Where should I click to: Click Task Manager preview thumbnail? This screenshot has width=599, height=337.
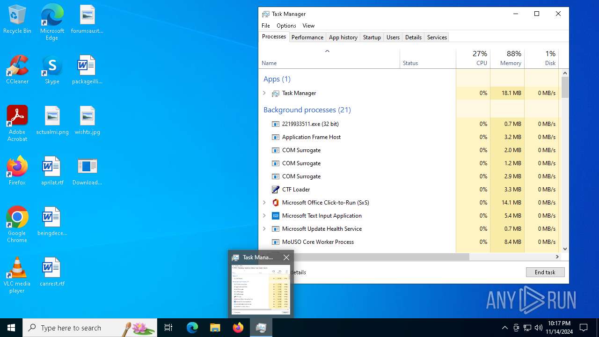coord(261,289)
